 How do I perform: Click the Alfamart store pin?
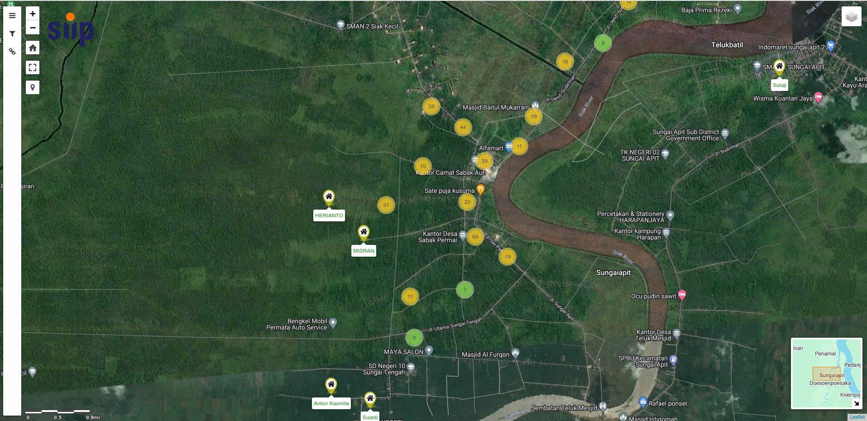tap(508, 147)
